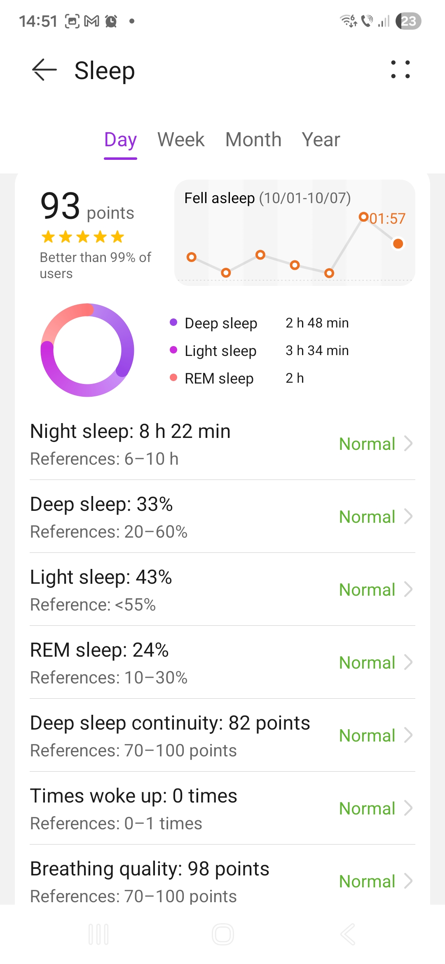Switch to the Month tab
Screen dimensions: 445x964
point(253,140)
